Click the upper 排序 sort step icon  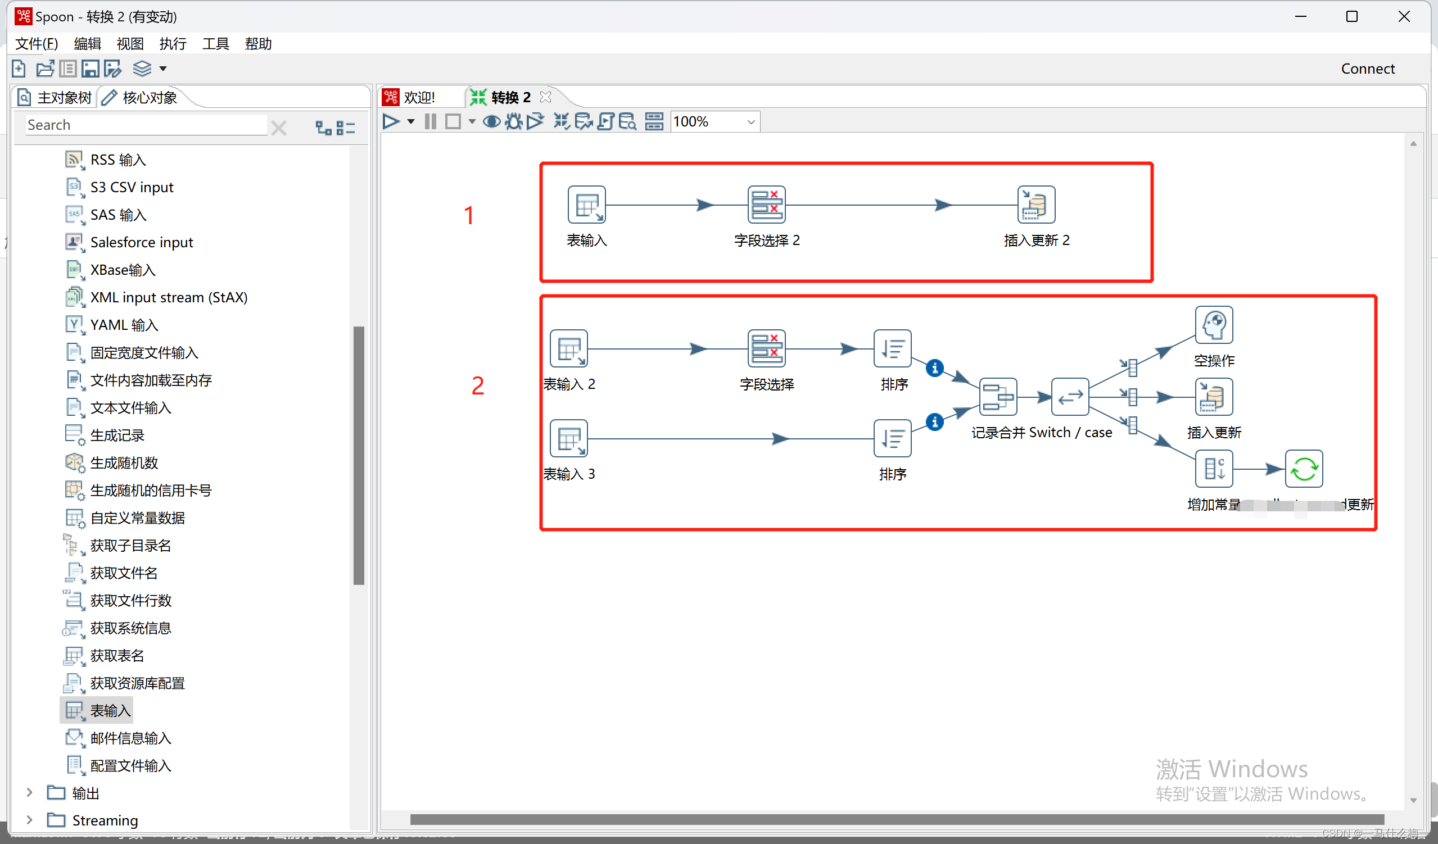pyautogui.click(x=893, y=348)
